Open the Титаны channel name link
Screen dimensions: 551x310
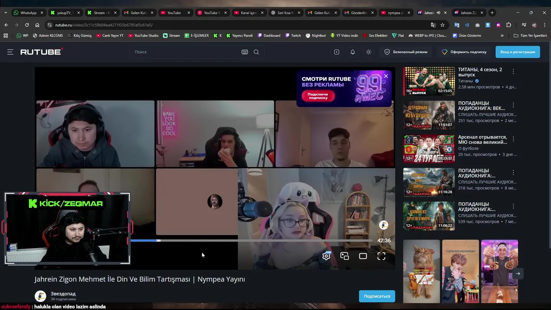pos(465,81)
